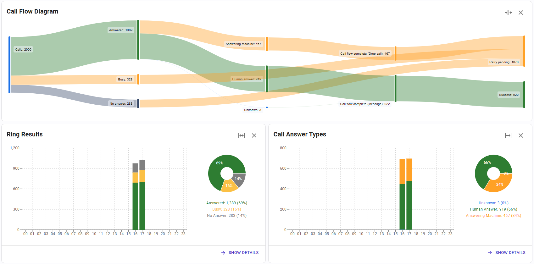Toggle the 'No Answer: 283 (14%)' legend entry
The height and width of the screenshot is (264, 534).
pyautogui.click(x=227, y=216)
